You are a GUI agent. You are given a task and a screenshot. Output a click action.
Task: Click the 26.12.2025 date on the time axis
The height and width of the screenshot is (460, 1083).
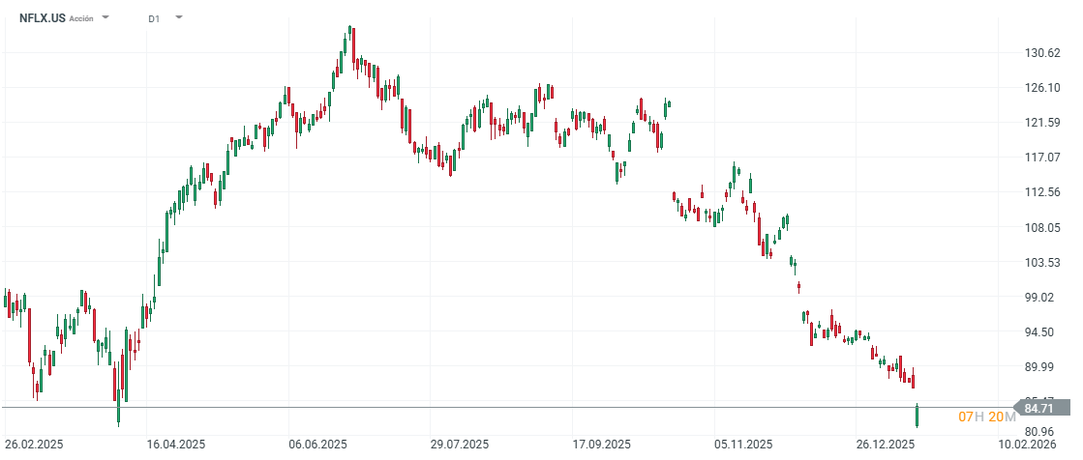[x=886, y=445]
